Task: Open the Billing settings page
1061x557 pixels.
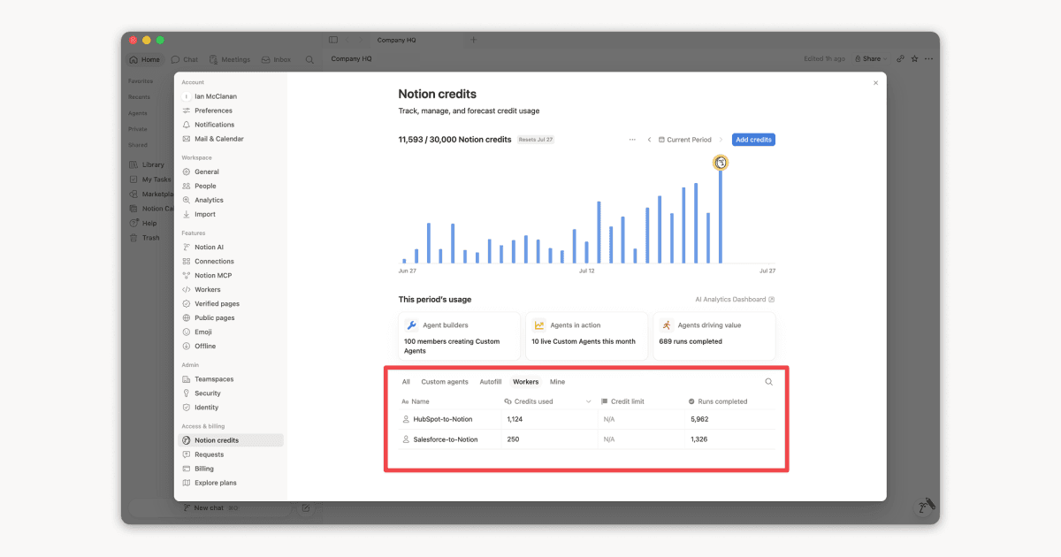Action: point(231,469)
